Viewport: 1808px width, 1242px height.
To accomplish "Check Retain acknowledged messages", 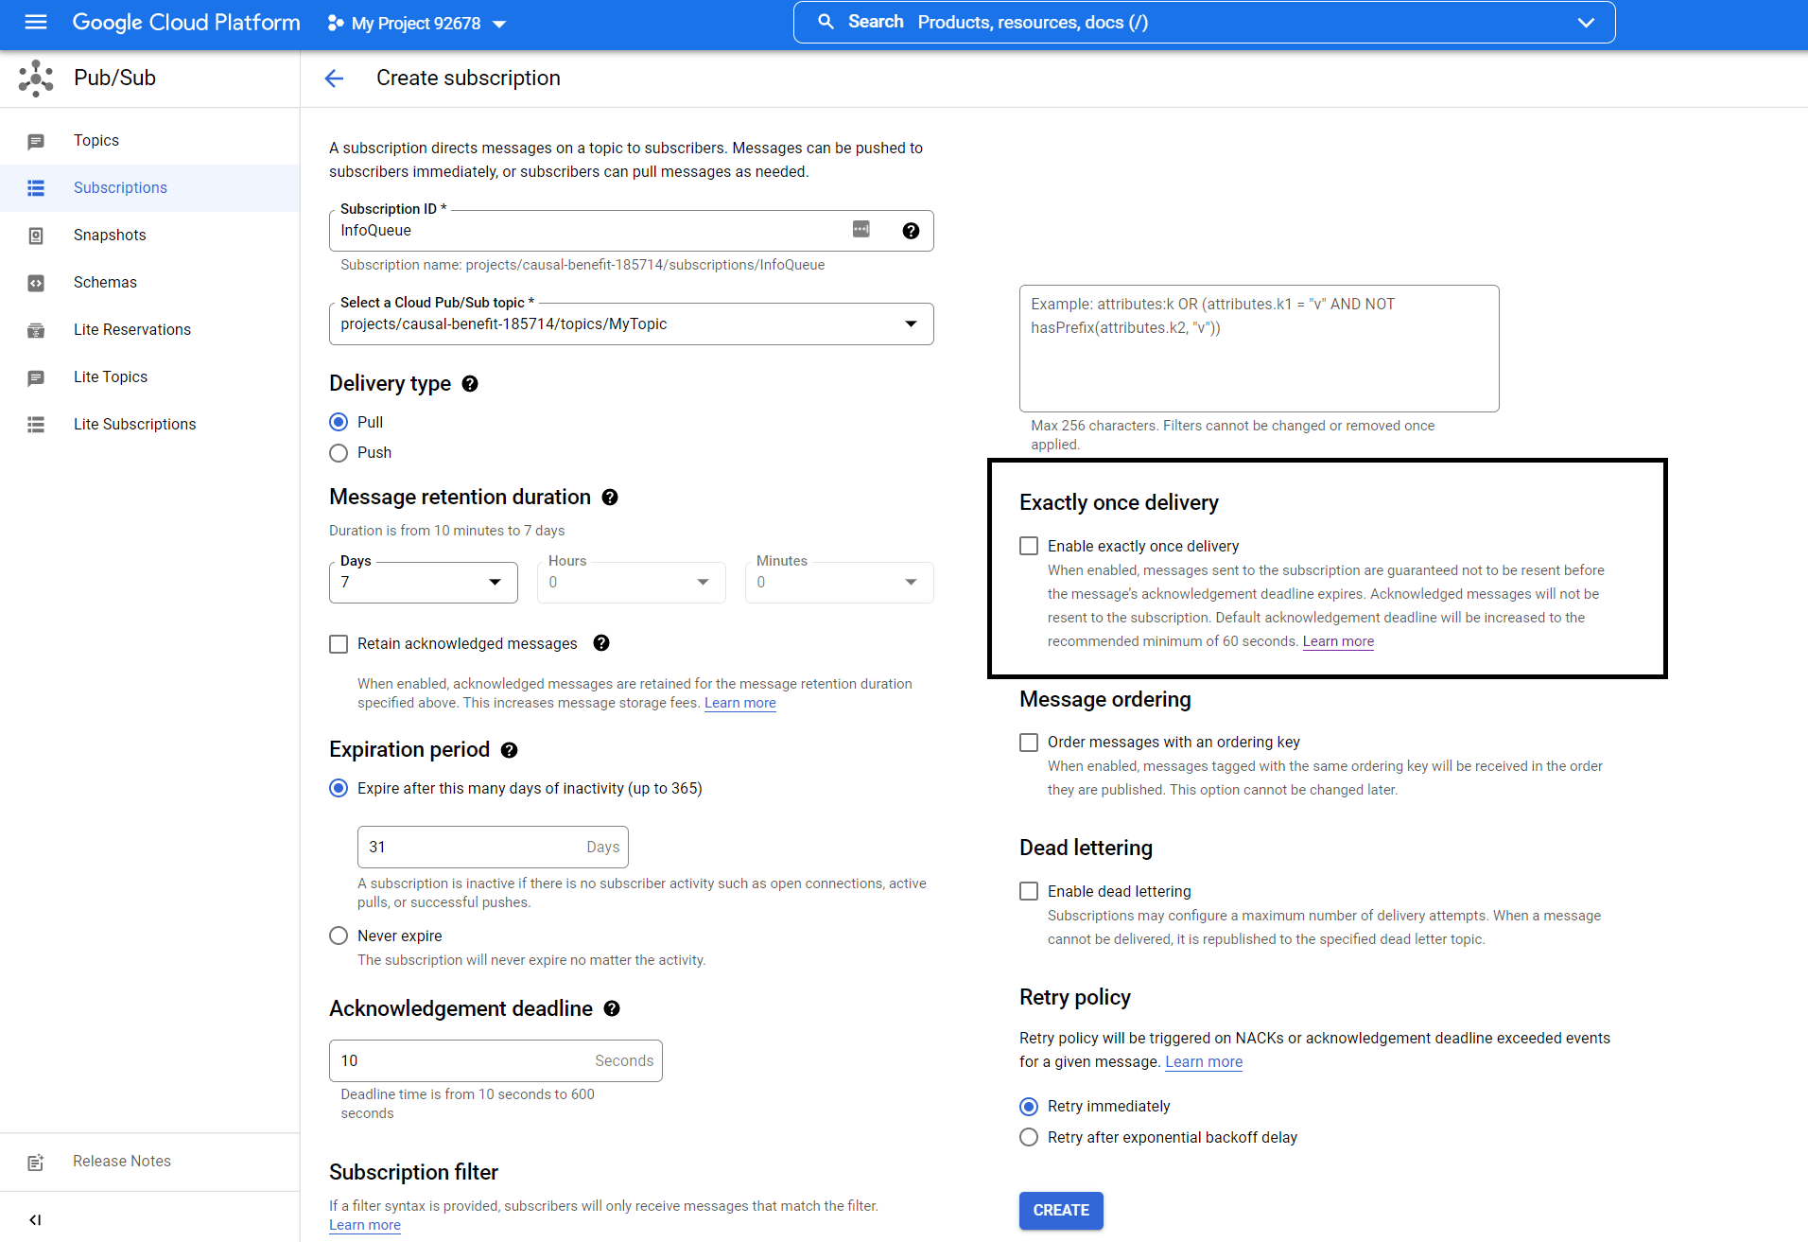I will click(338, 643).
